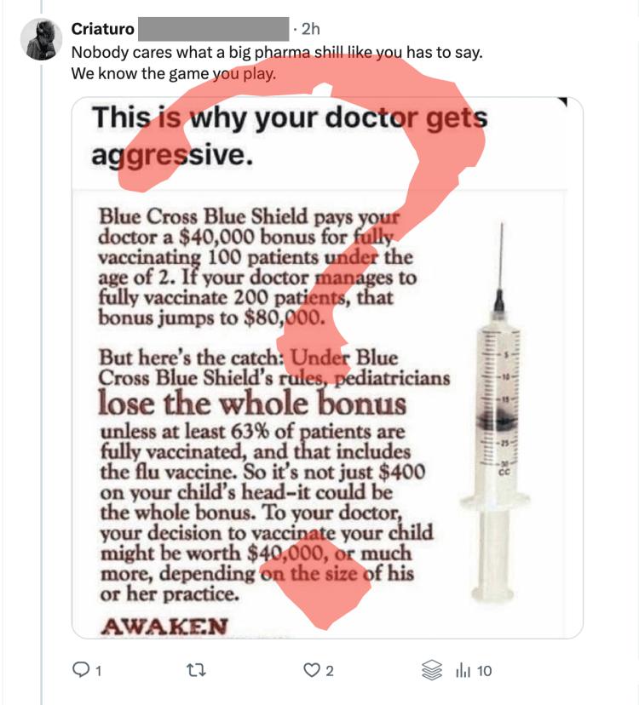639x705 pixels.
Task: Click the stacked layers icon
Action: click(433, 671)
